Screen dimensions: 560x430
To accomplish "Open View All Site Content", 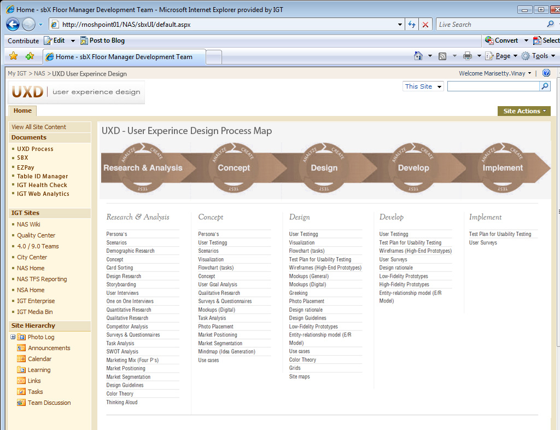I will (x=39, y=127).
